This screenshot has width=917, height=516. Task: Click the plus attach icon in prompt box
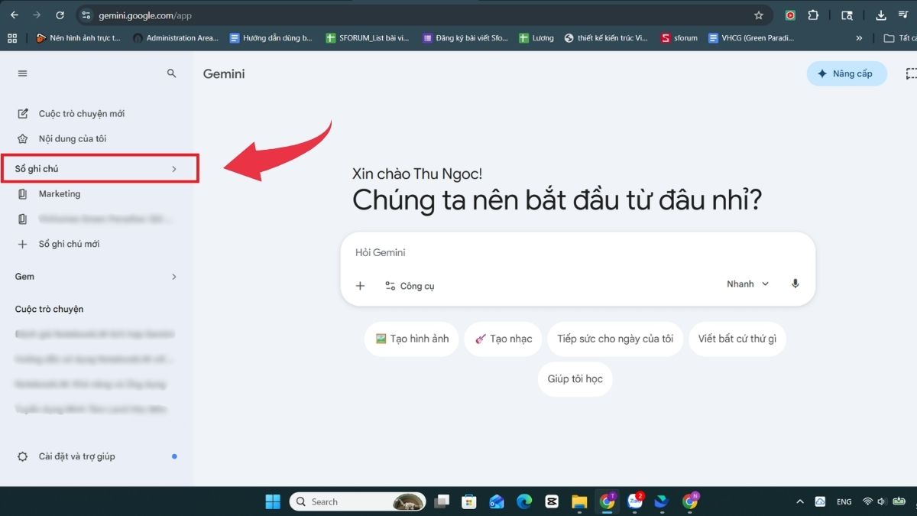(361, 286)
